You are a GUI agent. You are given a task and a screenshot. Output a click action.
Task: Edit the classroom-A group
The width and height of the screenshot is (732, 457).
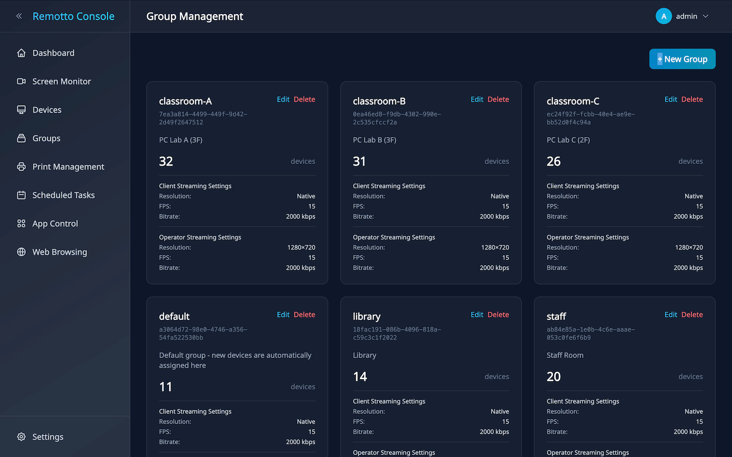tap(283, 100)
